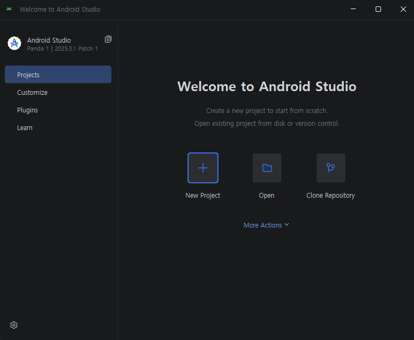This screenshot has height=340, width=414.
Task: Switch to the Customize tab
Action: pyautogui.click(x=58, y=93)
